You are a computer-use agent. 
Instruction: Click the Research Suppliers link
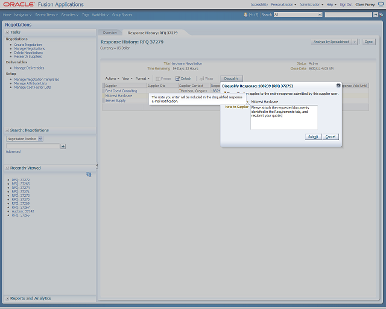pos(28,57)
